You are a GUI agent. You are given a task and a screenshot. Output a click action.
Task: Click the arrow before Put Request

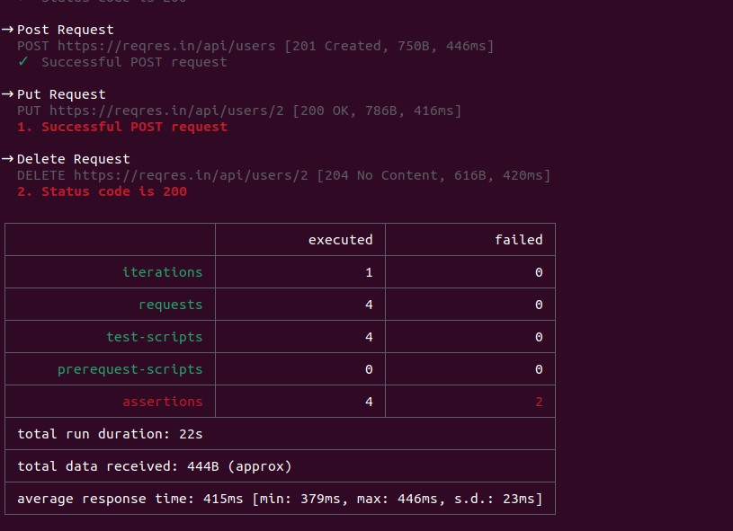7,94
